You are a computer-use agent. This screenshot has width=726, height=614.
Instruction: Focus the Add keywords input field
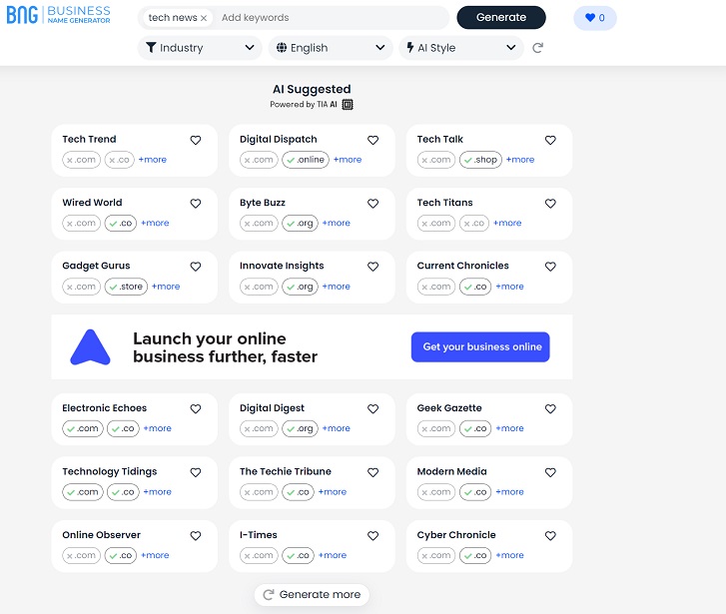(331, 18)
